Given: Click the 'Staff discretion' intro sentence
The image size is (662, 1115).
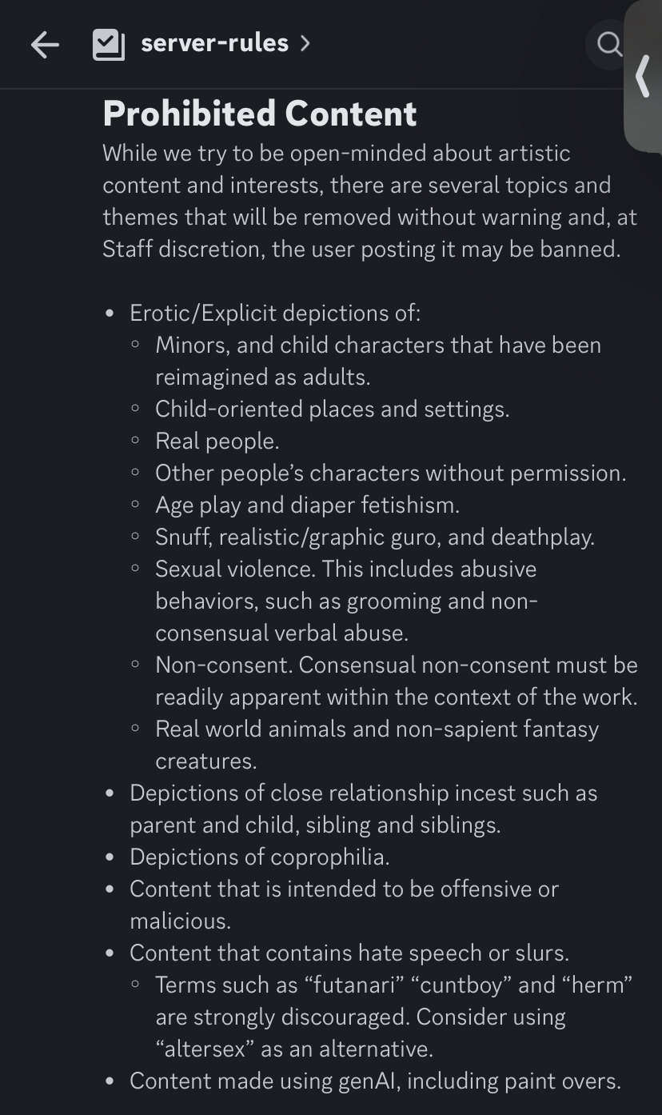Looking at the screenshot, I should tap(361, 249).
